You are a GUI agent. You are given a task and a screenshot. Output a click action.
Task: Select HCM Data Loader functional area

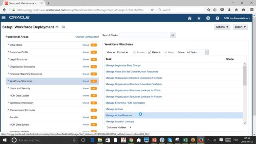[19, 96]
